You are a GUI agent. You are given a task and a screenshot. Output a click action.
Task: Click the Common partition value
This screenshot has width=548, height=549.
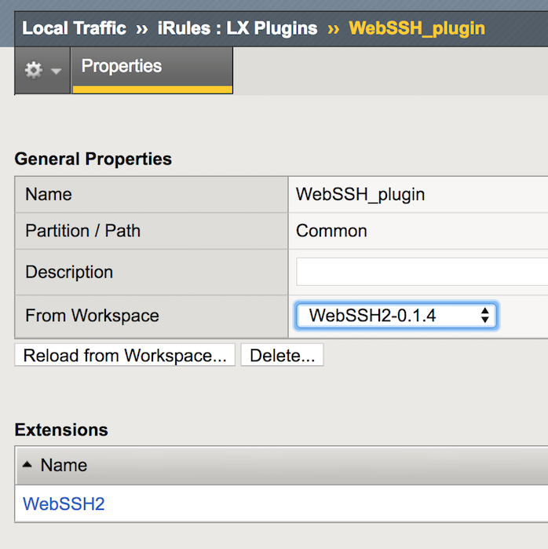(x=331, y=231)
